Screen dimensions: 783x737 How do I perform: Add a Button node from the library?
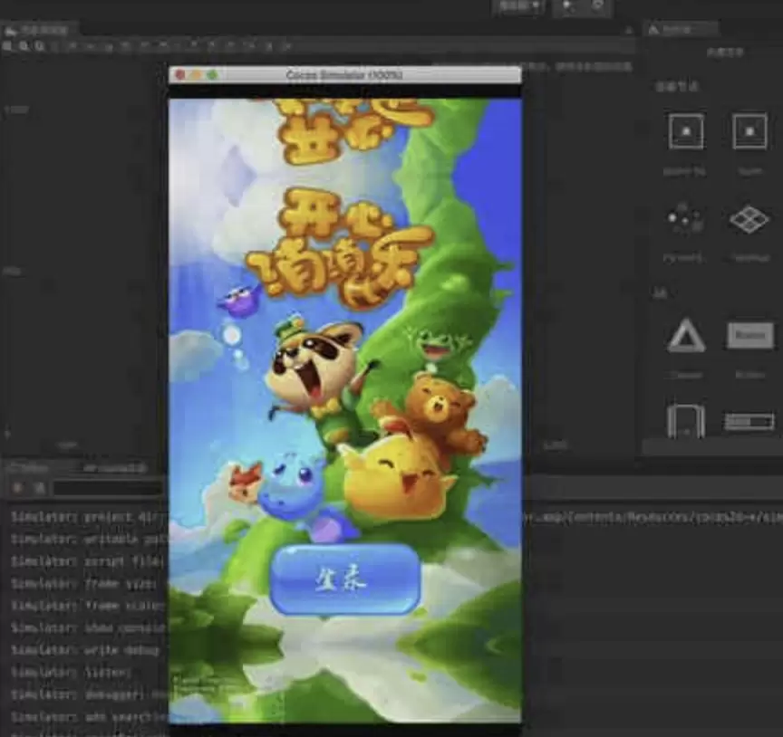click(x=750, y=335)
